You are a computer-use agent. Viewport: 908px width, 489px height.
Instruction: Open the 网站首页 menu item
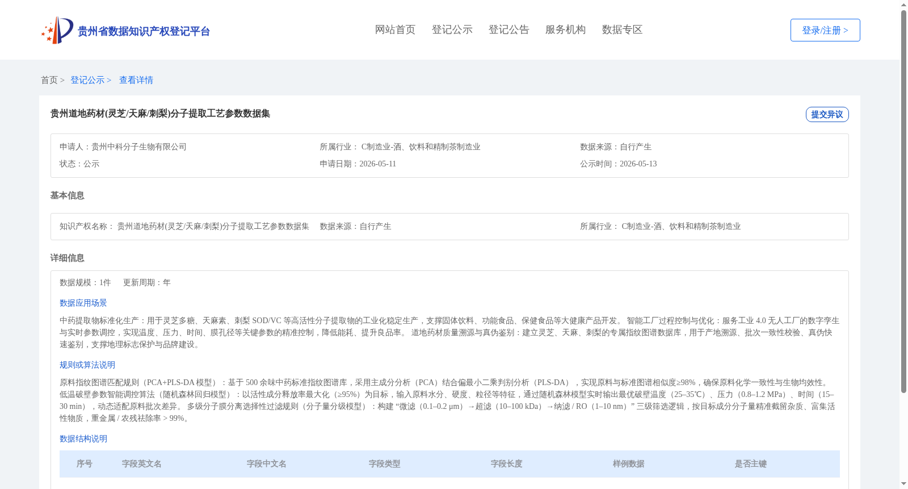395,30
